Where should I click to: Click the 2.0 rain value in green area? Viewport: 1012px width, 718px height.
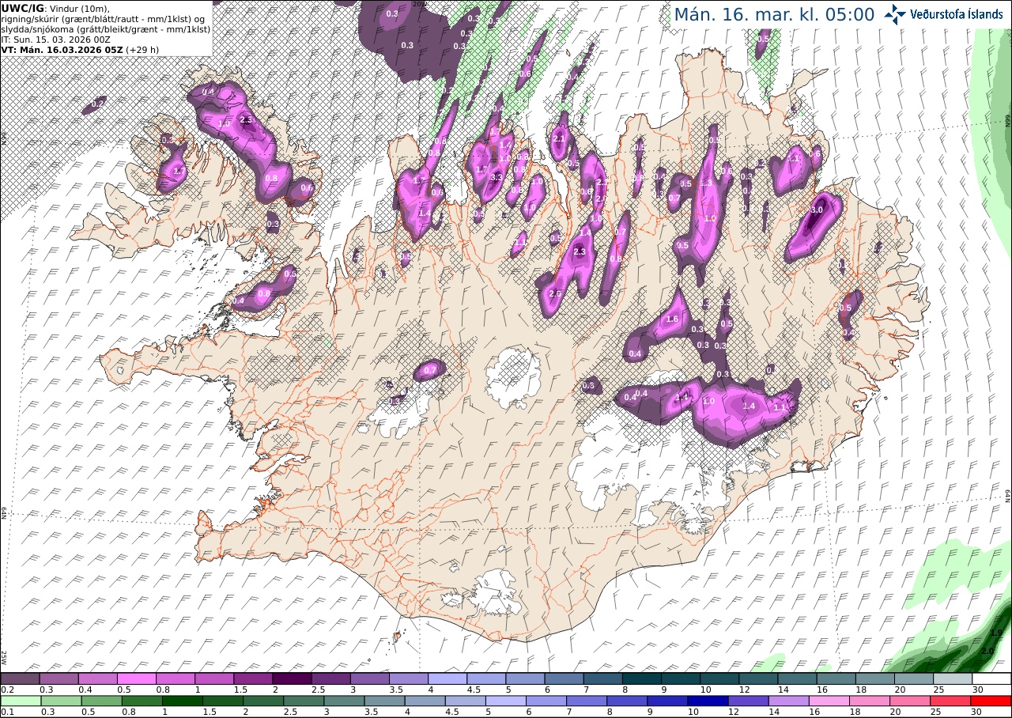click(x=987, y=651)
